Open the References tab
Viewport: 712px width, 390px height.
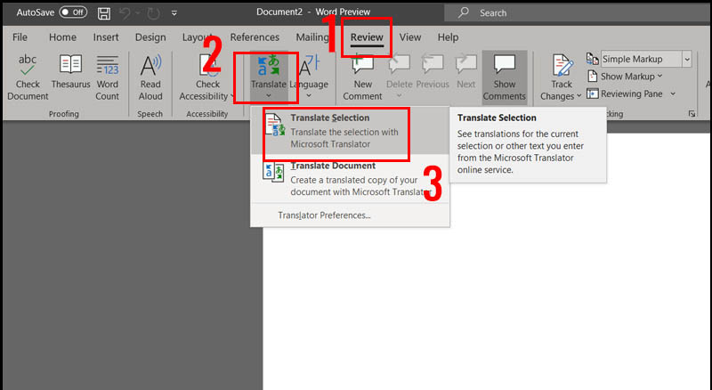click(255, 37)
